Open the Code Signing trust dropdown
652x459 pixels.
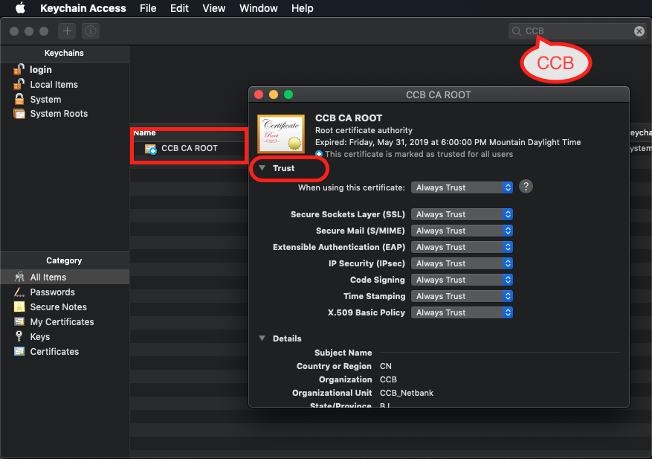pyautogui.click(x=462, y=280)
